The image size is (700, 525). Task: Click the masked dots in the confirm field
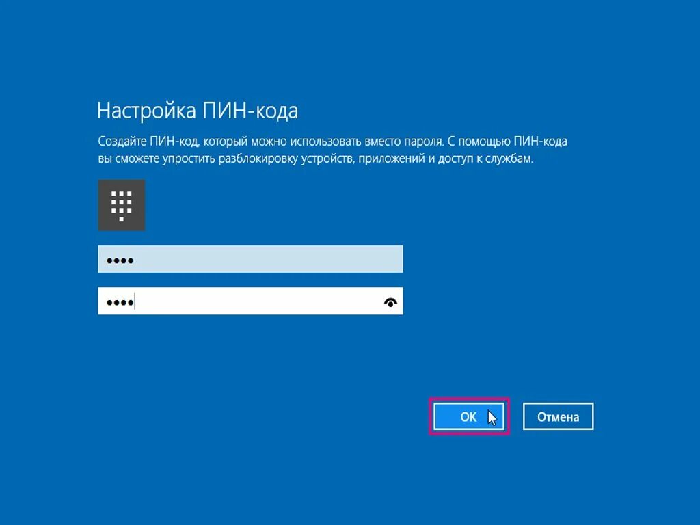pos(120,303)
